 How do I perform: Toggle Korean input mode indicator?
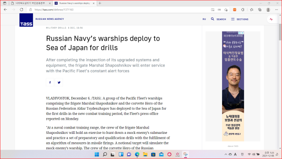coord(242,154)
